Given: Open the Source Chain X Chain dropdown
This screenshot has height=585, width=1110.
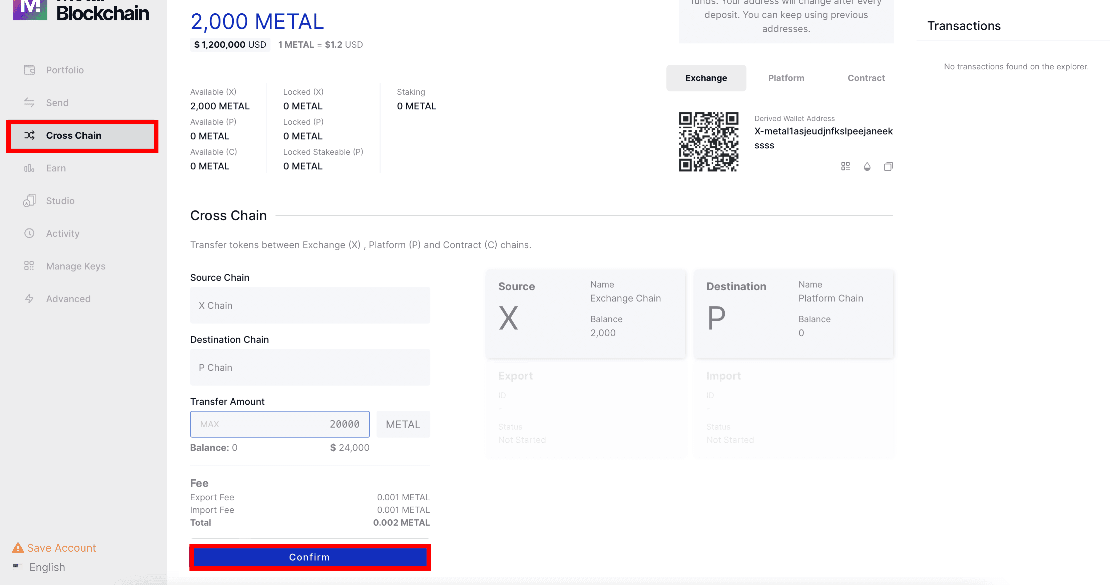Looking at the screenshot, I should click(x=310, y=306).
